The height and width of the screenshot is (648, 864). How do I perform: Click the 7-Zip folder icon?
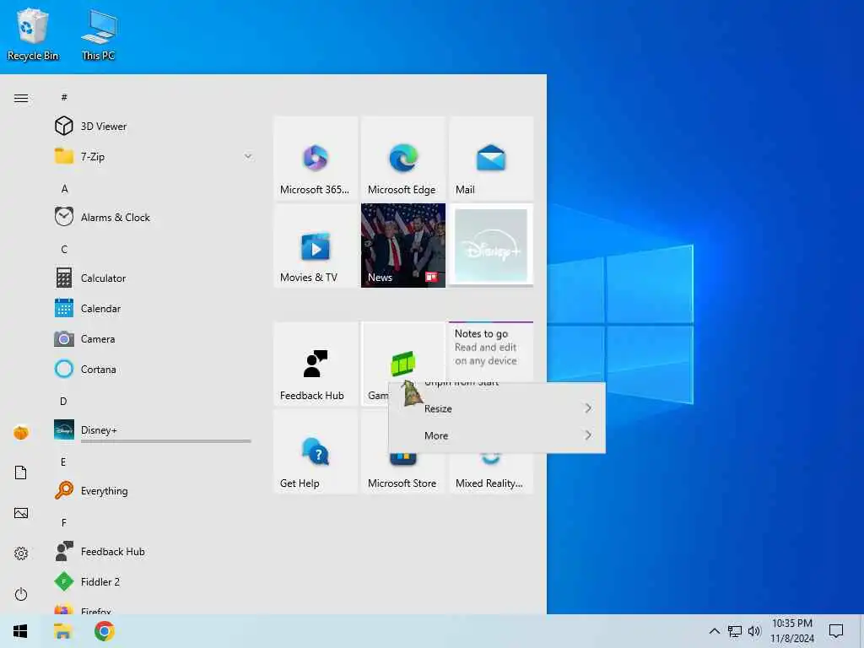click(64, 156)
